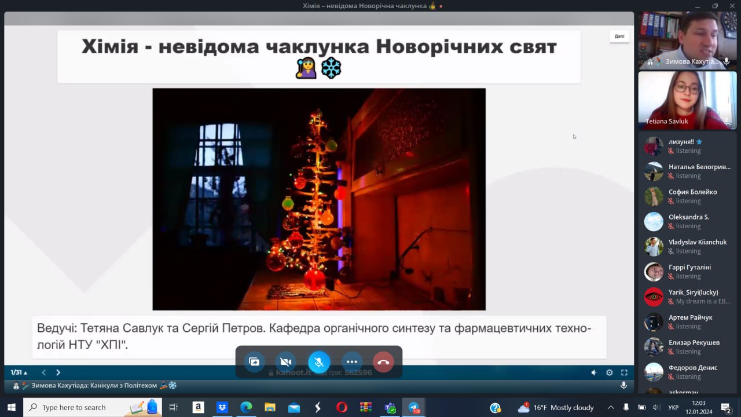Viewport: 741px width, 417px height.
Task: Turn on the camera in the call
Action: point(285,362)
